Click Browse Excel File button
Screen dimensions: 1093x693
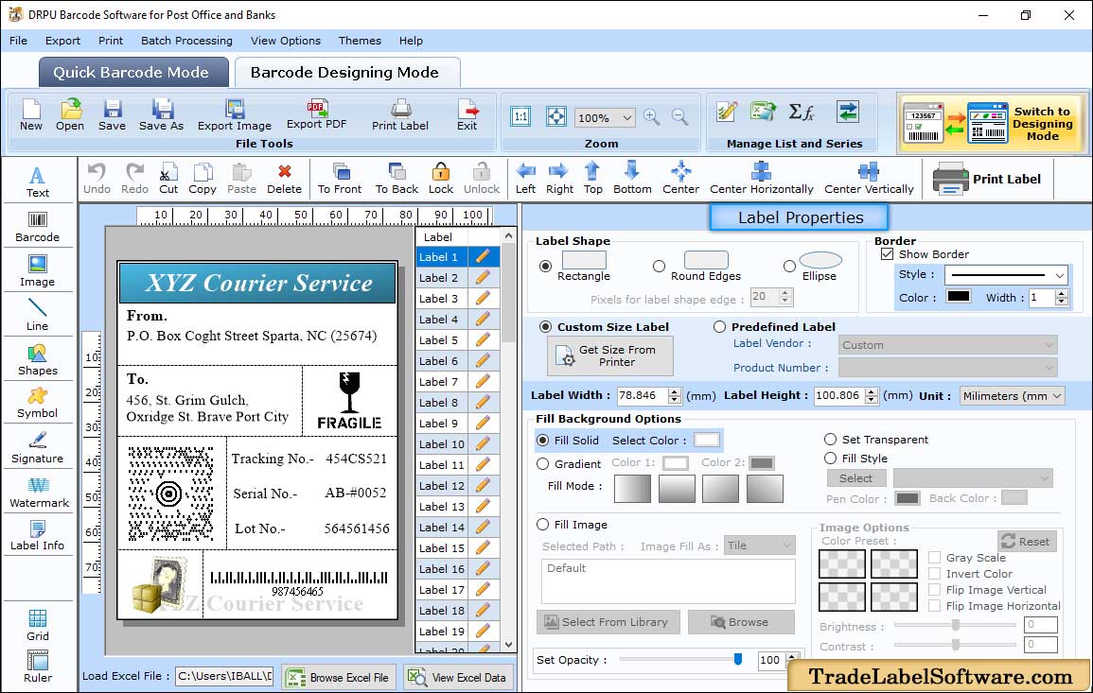point(339,677)
